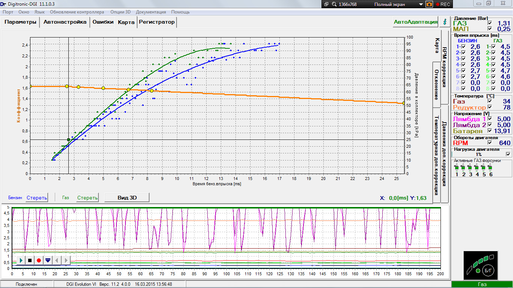Toggle the Газ temperature checkbox
The height and width of the screenshot is (288, 513).
(x=489, y=101)
